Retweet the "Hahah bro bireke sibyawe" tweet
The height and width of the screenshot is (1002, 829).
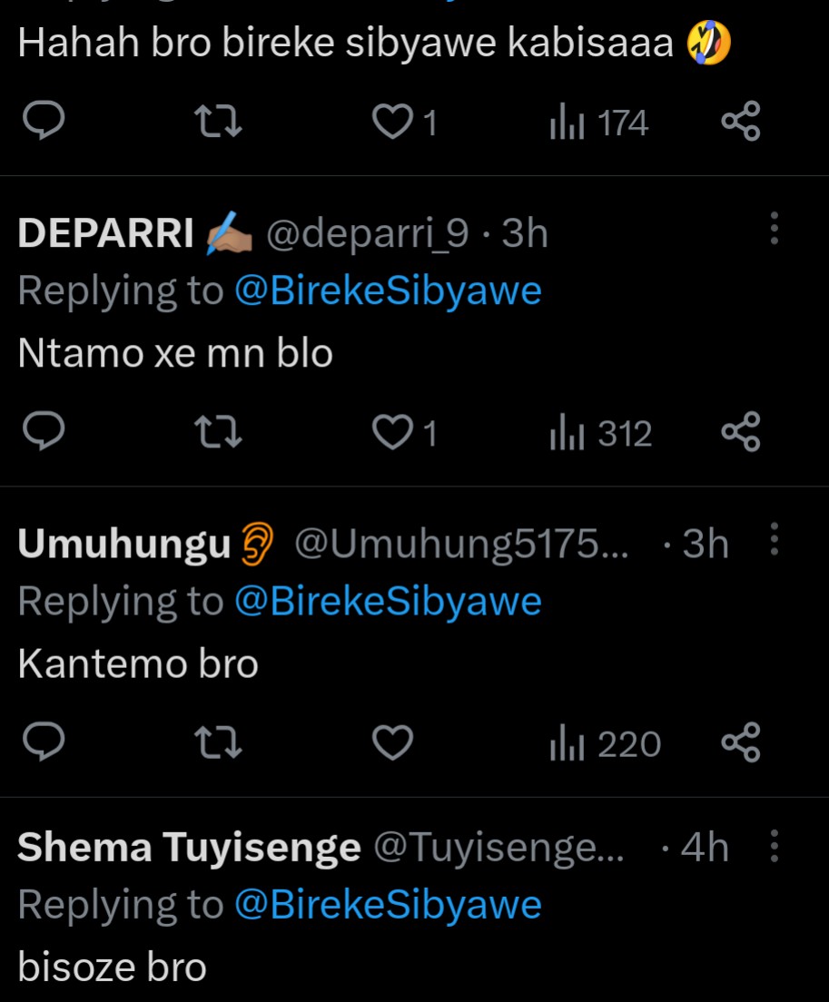[220, 123]
